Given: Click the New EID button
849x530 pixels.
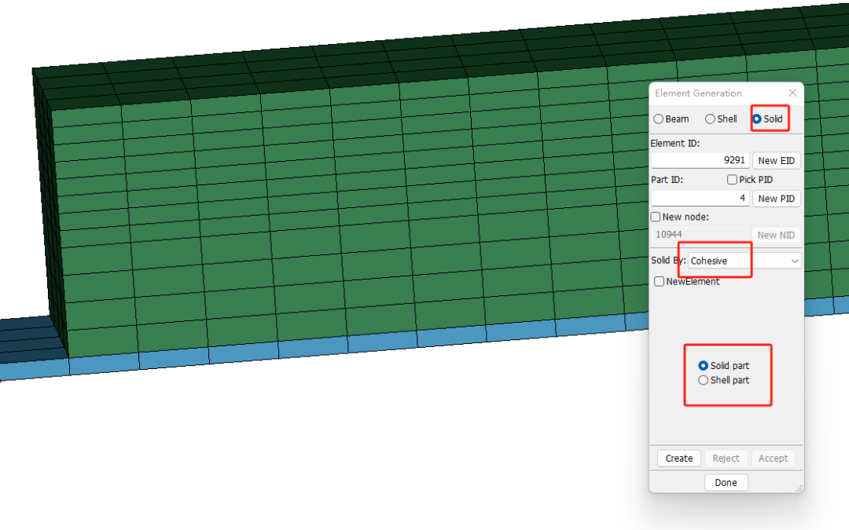Looking at the screenshot, I should point(777,161).
